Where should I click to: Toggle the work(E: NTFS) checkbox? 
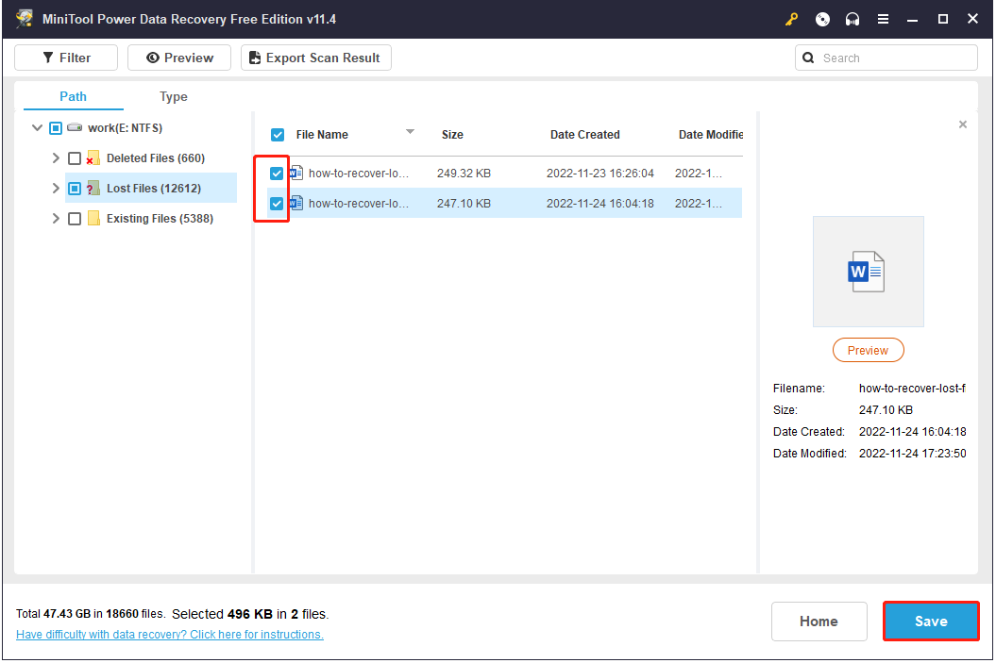[x=56, y=128]
